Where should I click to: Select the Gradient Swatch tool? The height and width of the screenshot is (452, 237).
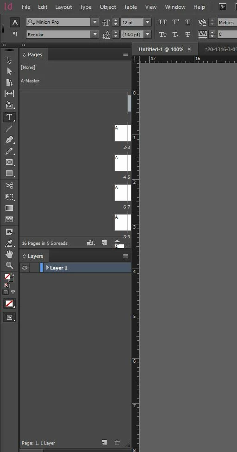pyautogui.click(x=9, y=208)
